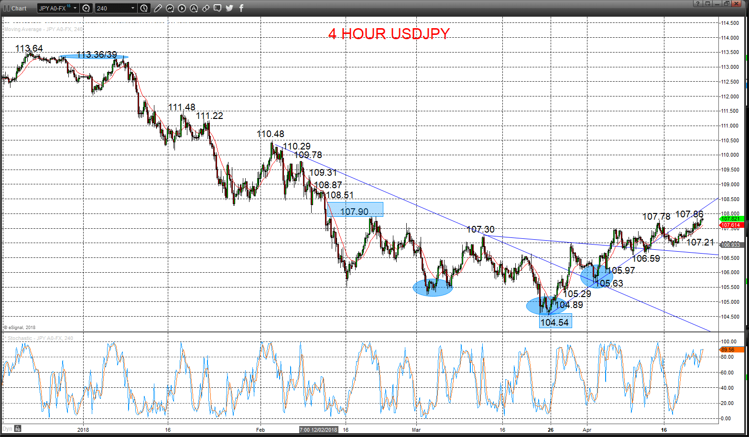
Task: Open the window options dropdown icon
Action: coord(708,3)
